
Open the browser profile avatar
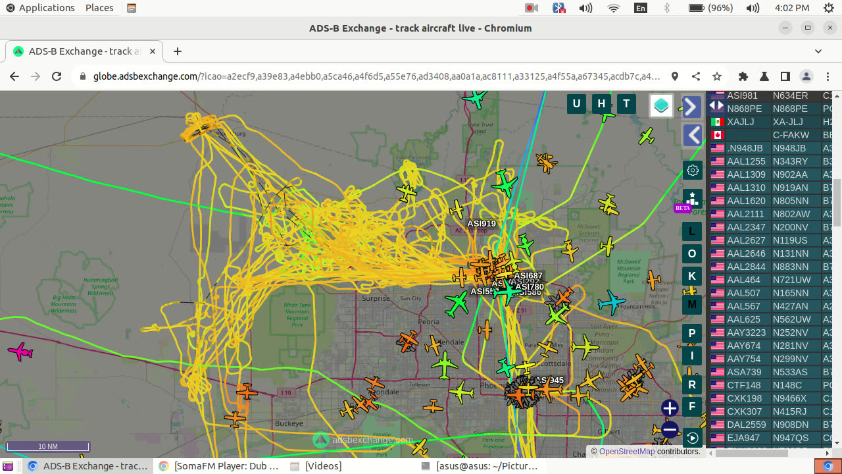806,76
